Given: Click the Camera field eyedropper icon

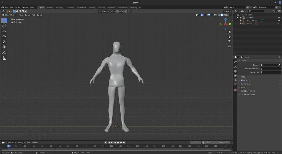Looking at the screenshot, I should (279, 65).
